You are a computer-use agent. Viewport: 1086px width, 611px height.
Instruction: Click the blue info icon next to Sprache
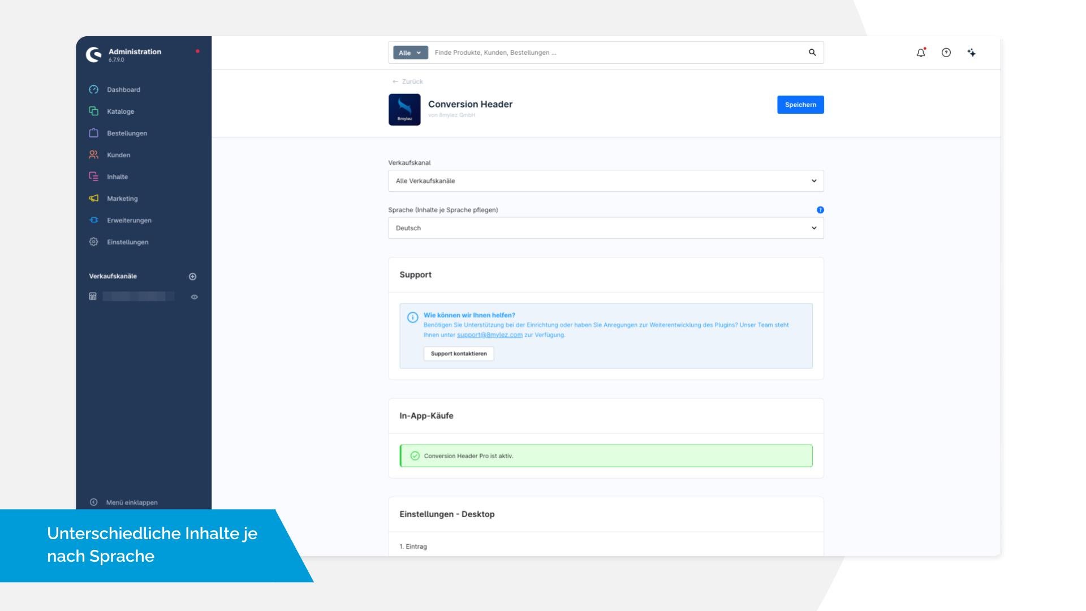point(820,210)
